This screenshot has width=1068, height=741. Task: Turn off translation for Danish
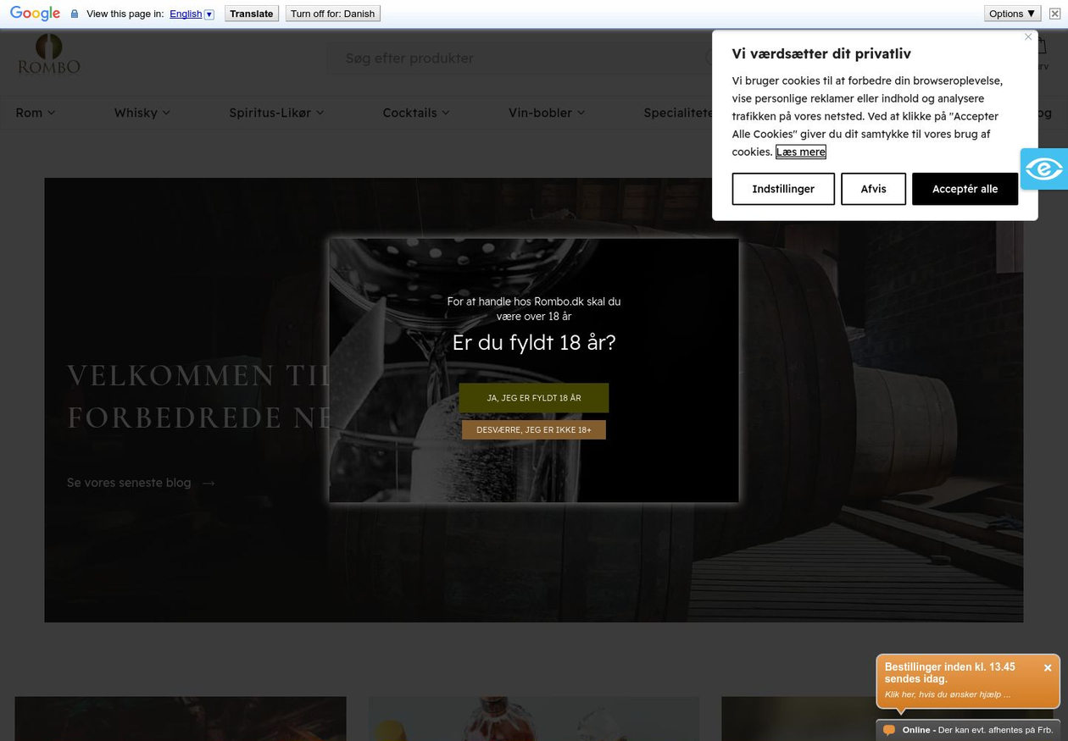[x=332, y=14]
